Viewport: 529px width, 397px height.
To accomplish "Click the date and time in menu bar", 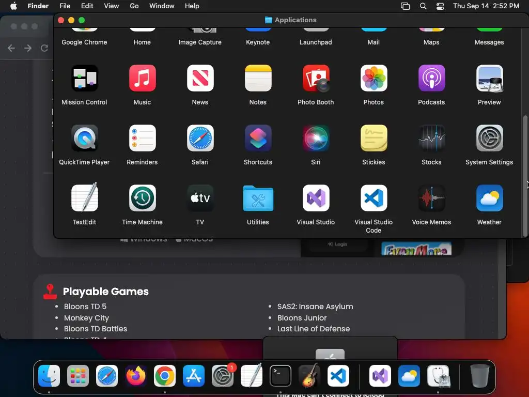I will click(486, 6).
